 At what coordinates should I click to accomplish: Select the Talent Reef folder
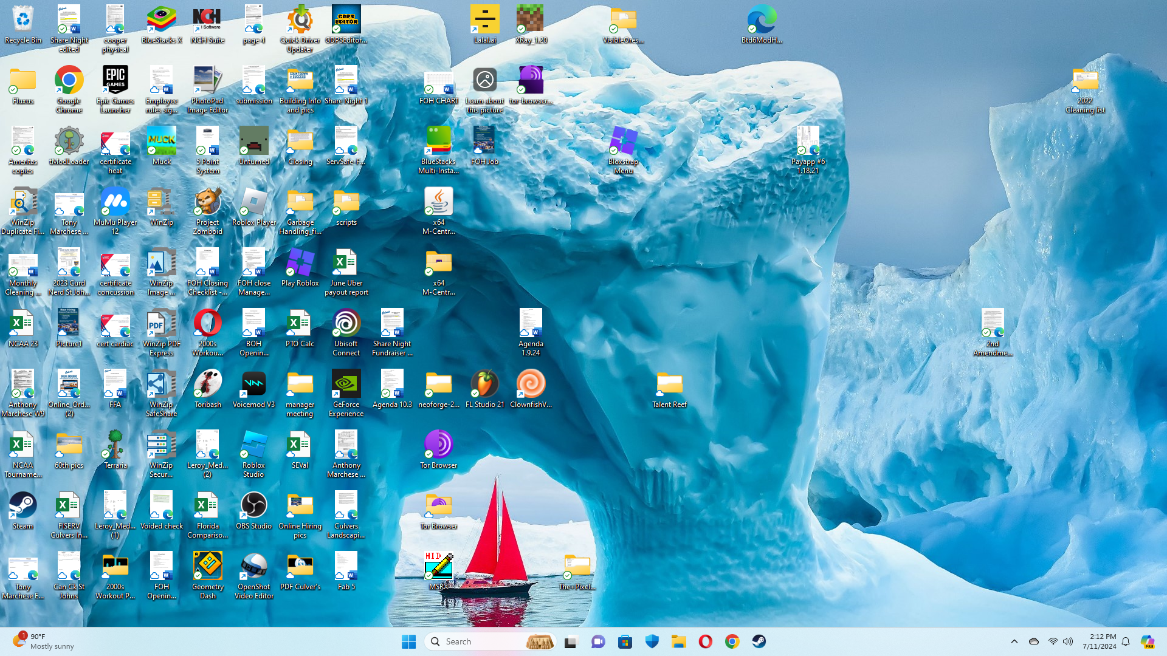coord(669,384)
